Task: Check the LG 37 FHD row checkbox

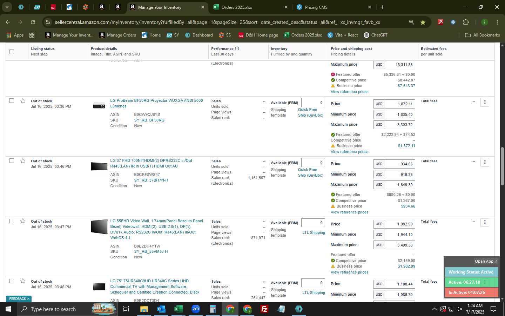Action: [x=12, y=160]
